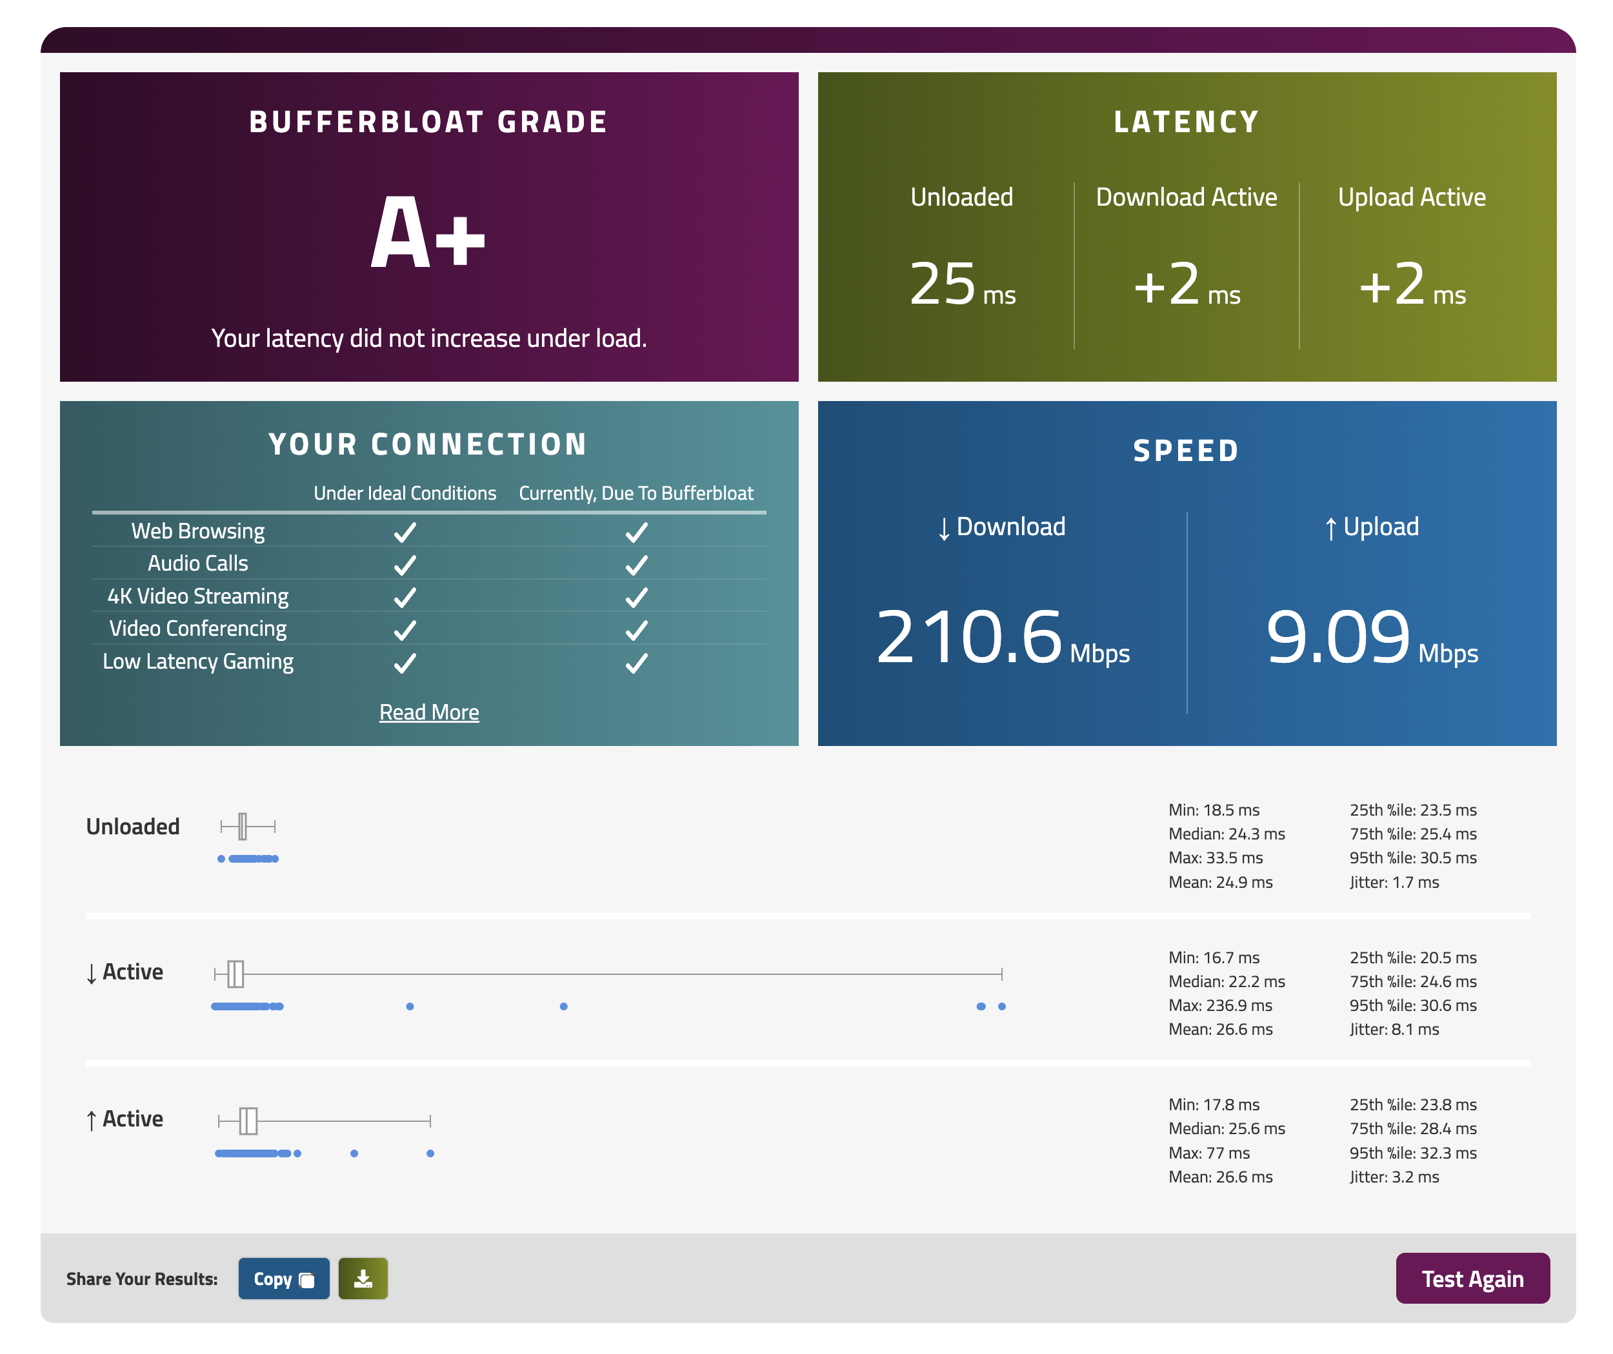Click the upload Active box plot box
The width and height of the screenshot is (1613, 1354).
pos(248,1121)
